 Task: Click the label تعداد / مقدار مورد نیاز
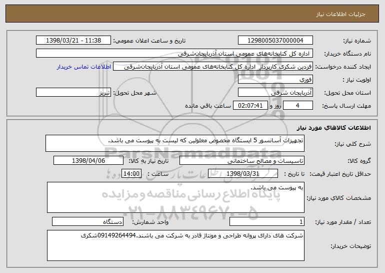pyautogui.click(x=343, y=222)
